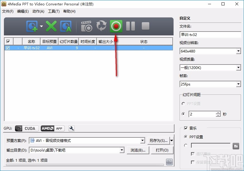Select PPT设置 radio under 音乐

click(186, 137)
